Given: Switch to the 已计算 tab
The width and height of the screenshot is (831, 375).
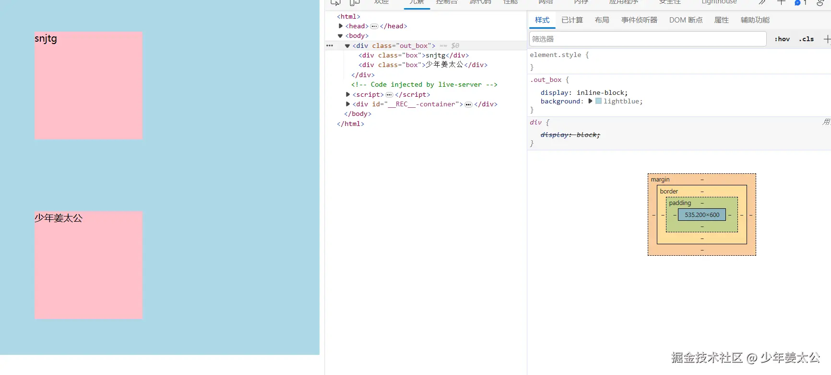Looking at the screenshot, I should (572, 20).
